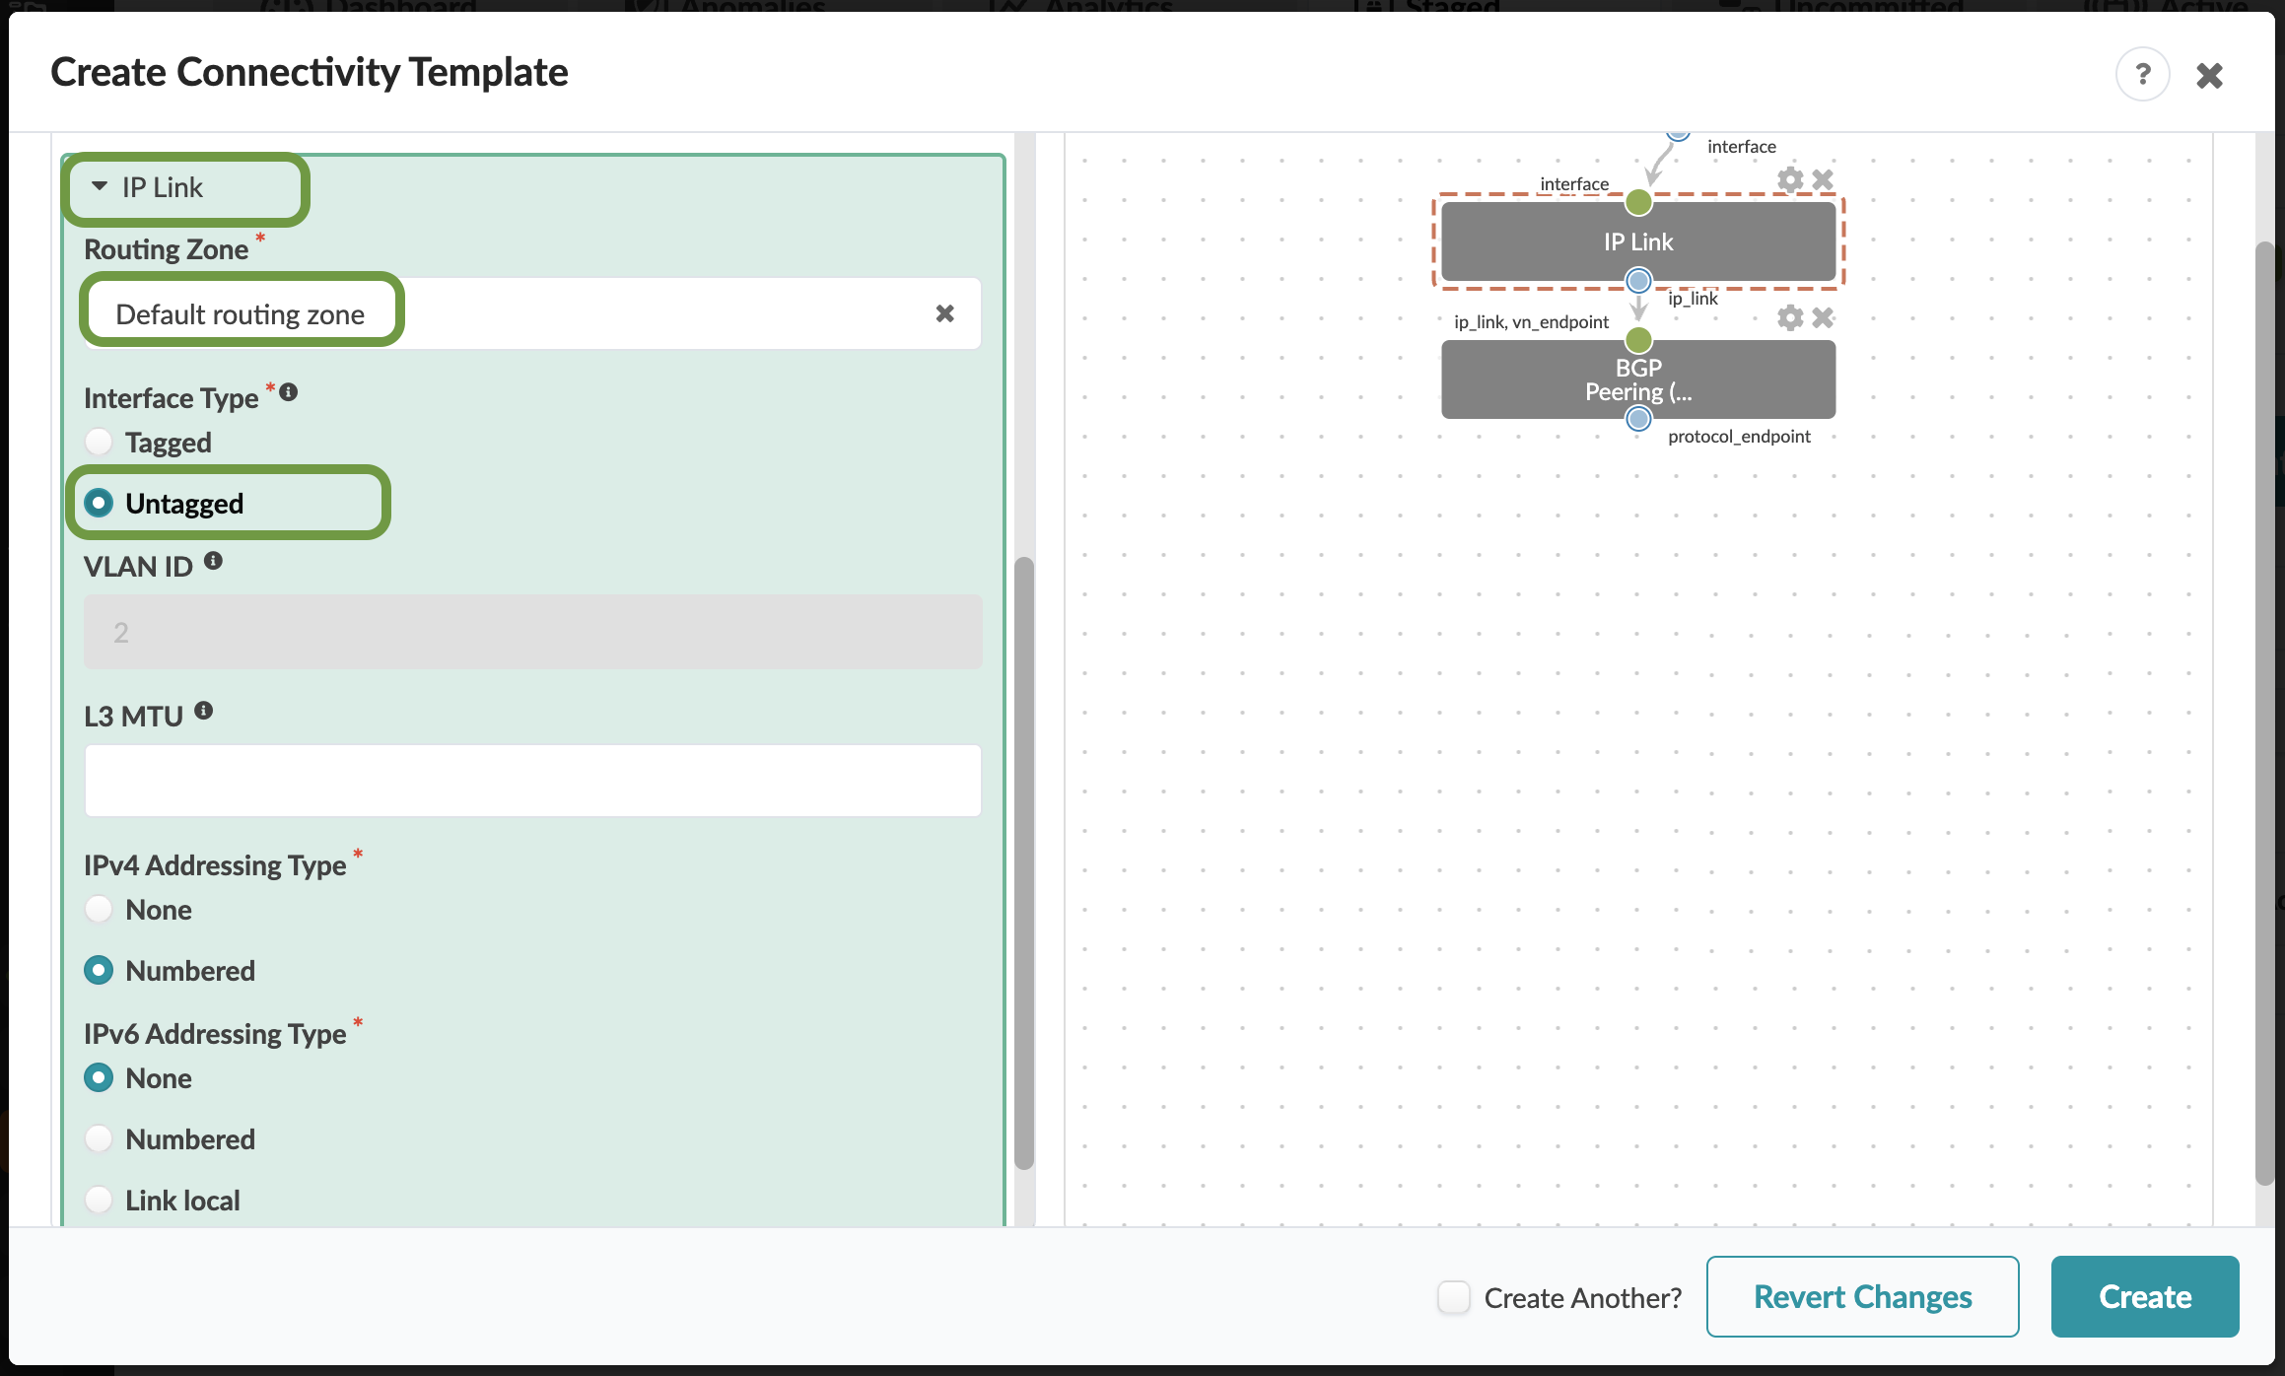Viewport: 2285px width, 1376px height.
Task: Show VLAN ID info icon
Action: click(x=213, y=561)
